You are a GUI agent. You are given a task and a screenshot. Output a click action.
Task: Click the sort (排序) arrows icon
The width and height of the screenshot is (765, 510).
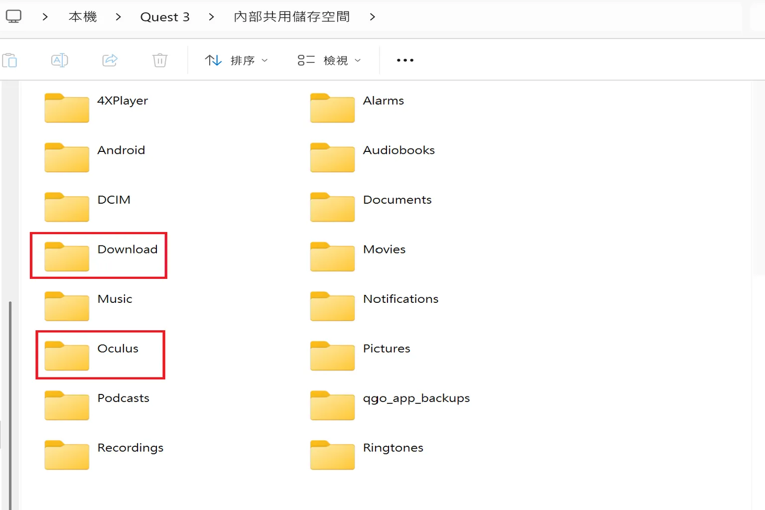point(213,60)
